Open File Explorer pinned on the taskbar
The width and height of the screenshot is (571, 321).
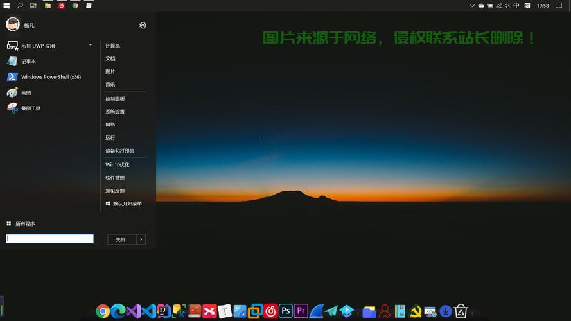click(48, 6)
